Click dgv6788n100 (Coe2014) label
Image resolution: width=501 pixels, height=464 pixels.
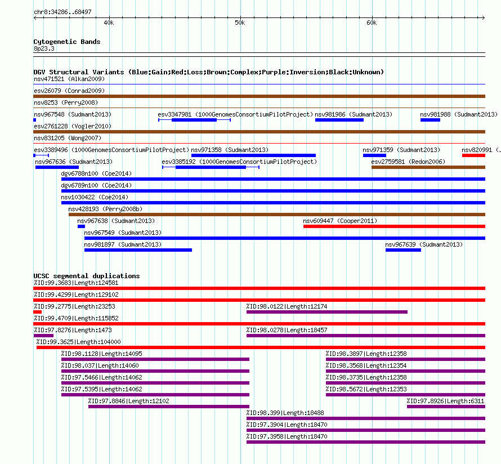pyautogui.click(x=96, y=173)
